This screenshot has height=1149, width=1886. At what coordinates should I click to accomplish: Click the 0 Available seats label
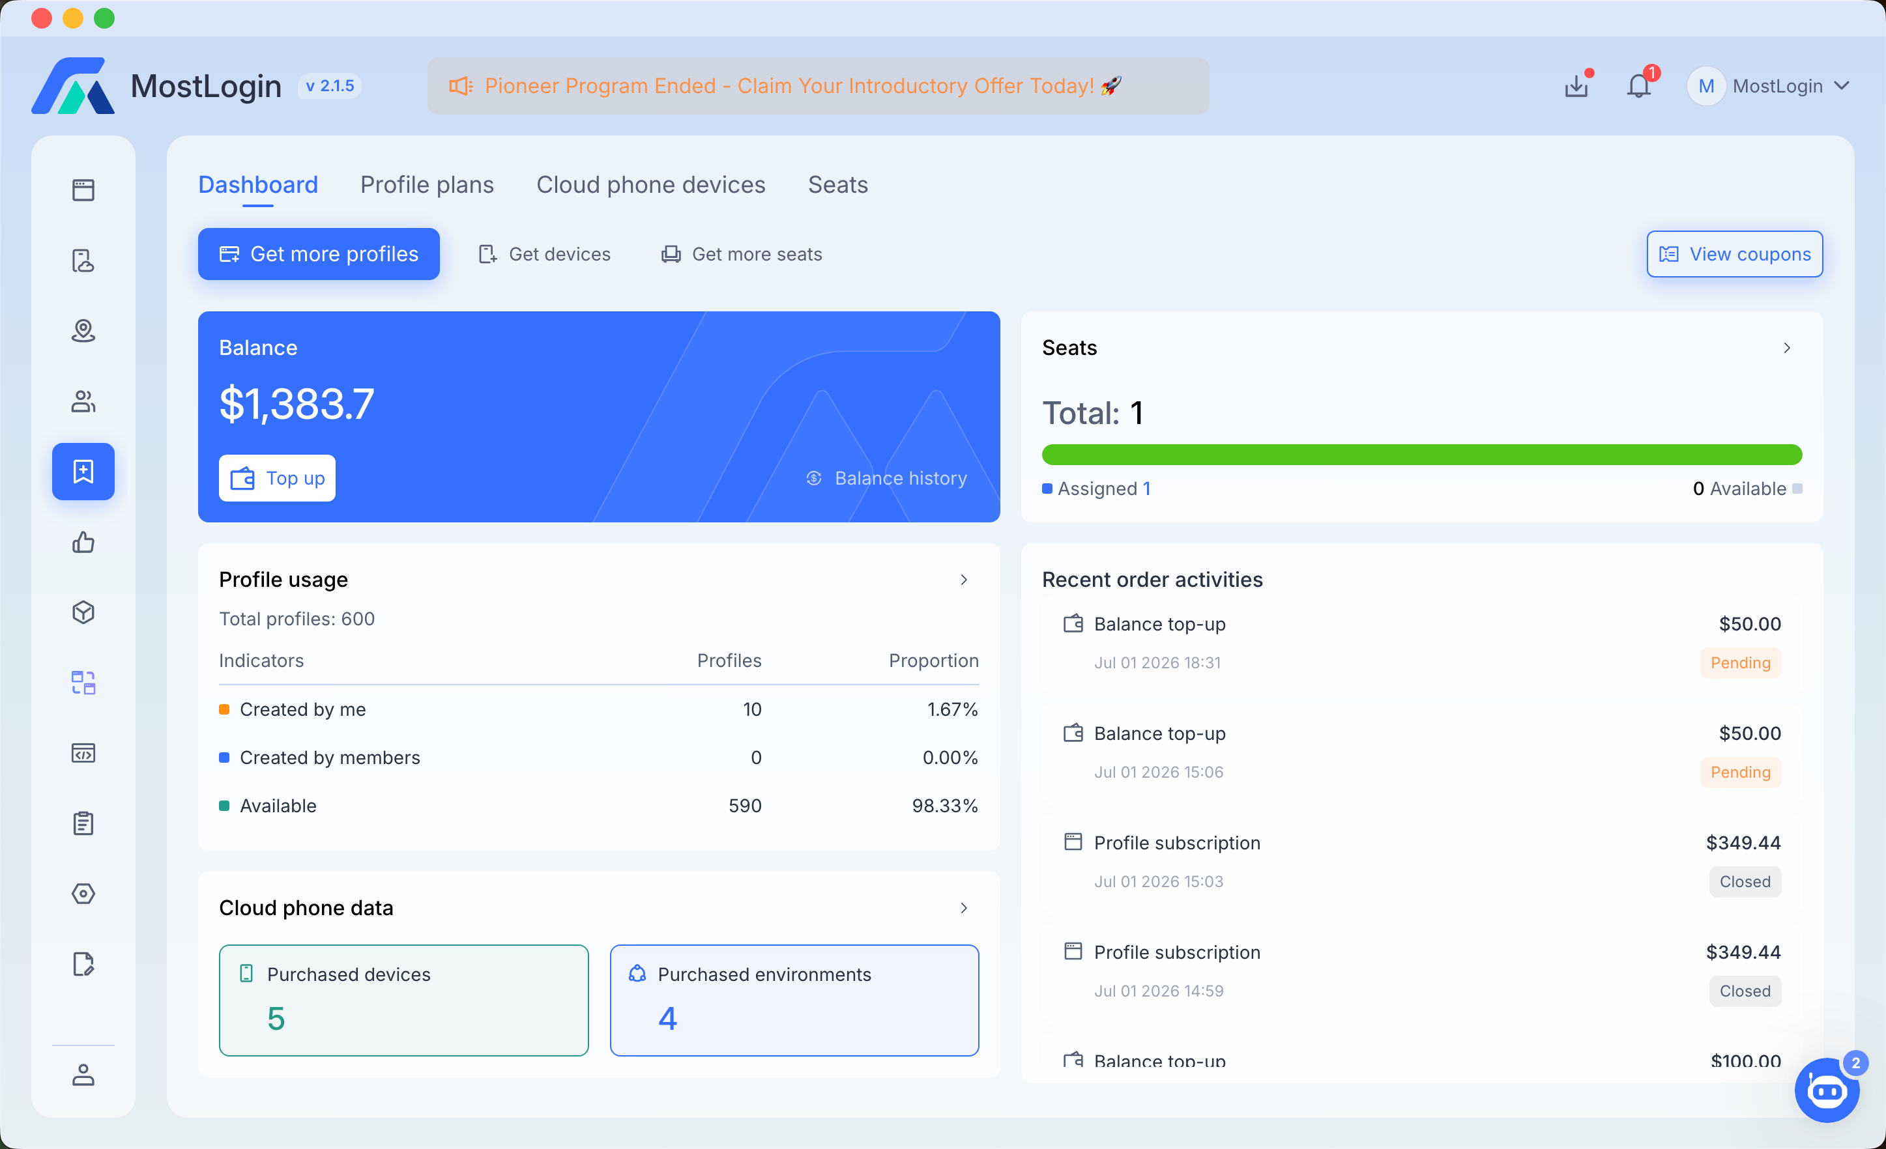click(1747, 488)
